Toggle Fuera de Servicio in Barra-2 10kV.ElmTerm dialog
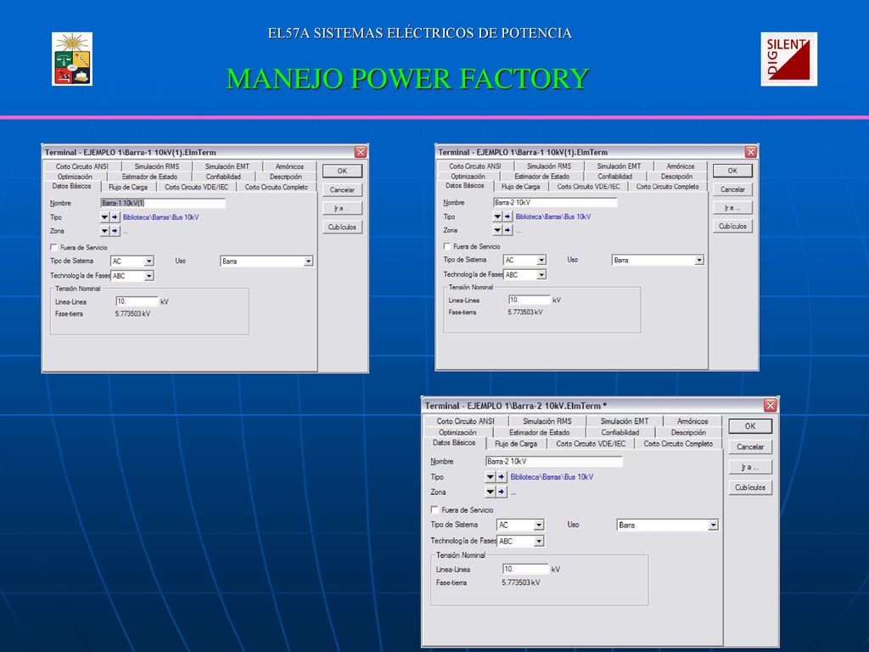 [434, 509]
